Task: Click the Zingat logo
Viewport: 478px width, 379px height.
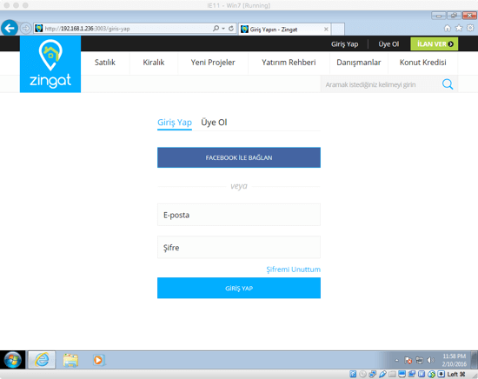Action: click(50, 64)
